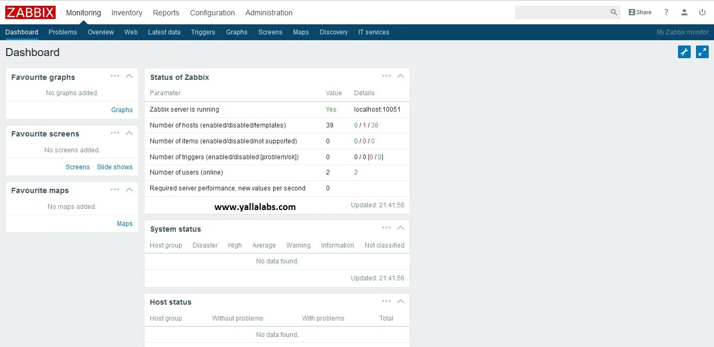Go to the Problems submenu
The height and width of the screenshot is (347, 714).
63,32
